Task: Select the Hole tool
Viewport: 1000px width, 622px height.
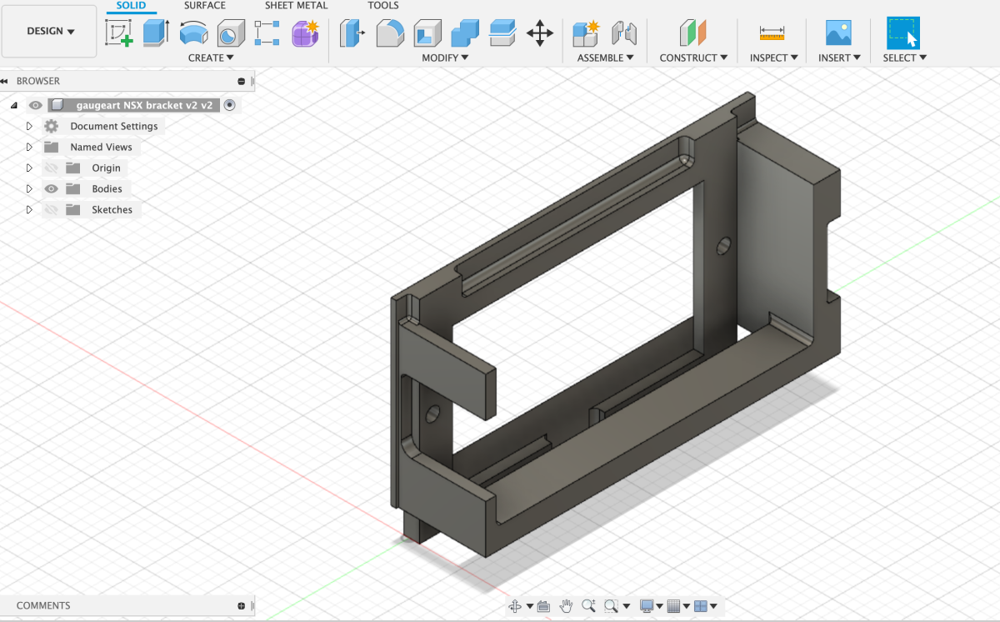Action: 229,33
